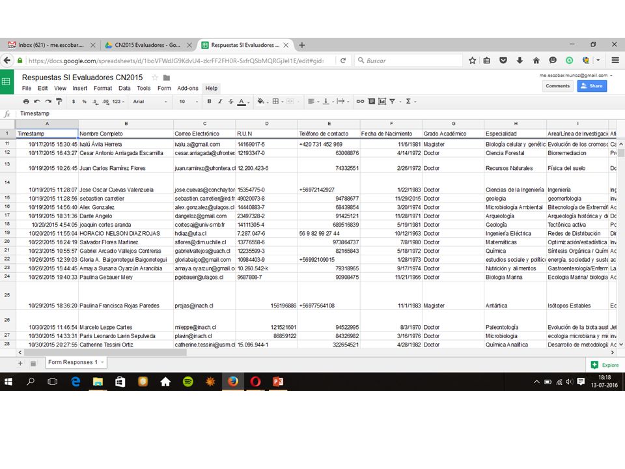Undo the last action
The height and width of the screenshot is (469, 625).
[37, 102]
